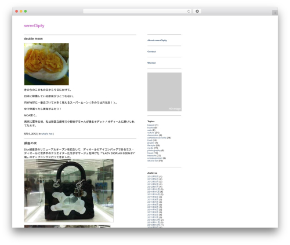Open the 2011年11月 archive
The height and width of the screenshot is (245, 290).
[153, 192]
